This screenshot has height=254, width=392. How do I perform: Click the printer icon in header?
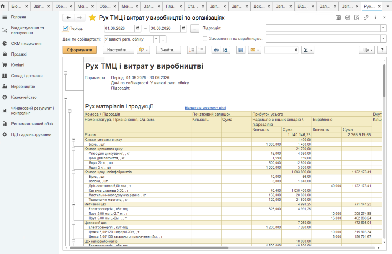(x=348, y=18)
